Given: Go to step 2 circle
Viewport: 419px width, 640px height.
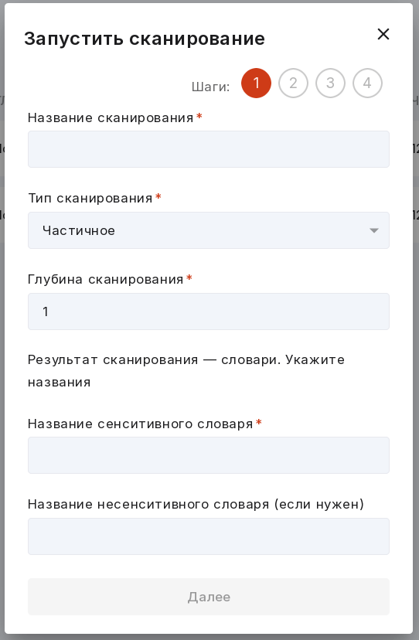Looking at the screenshot, I should point(293,83).
